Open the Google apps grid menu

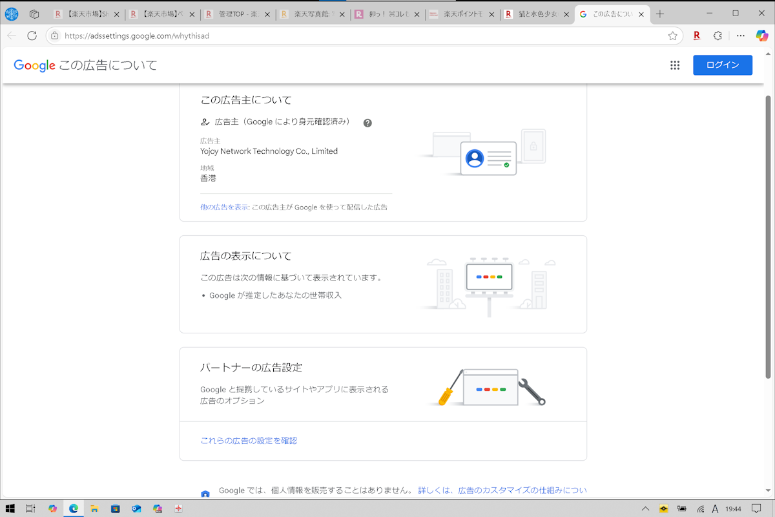pos(675,65)
